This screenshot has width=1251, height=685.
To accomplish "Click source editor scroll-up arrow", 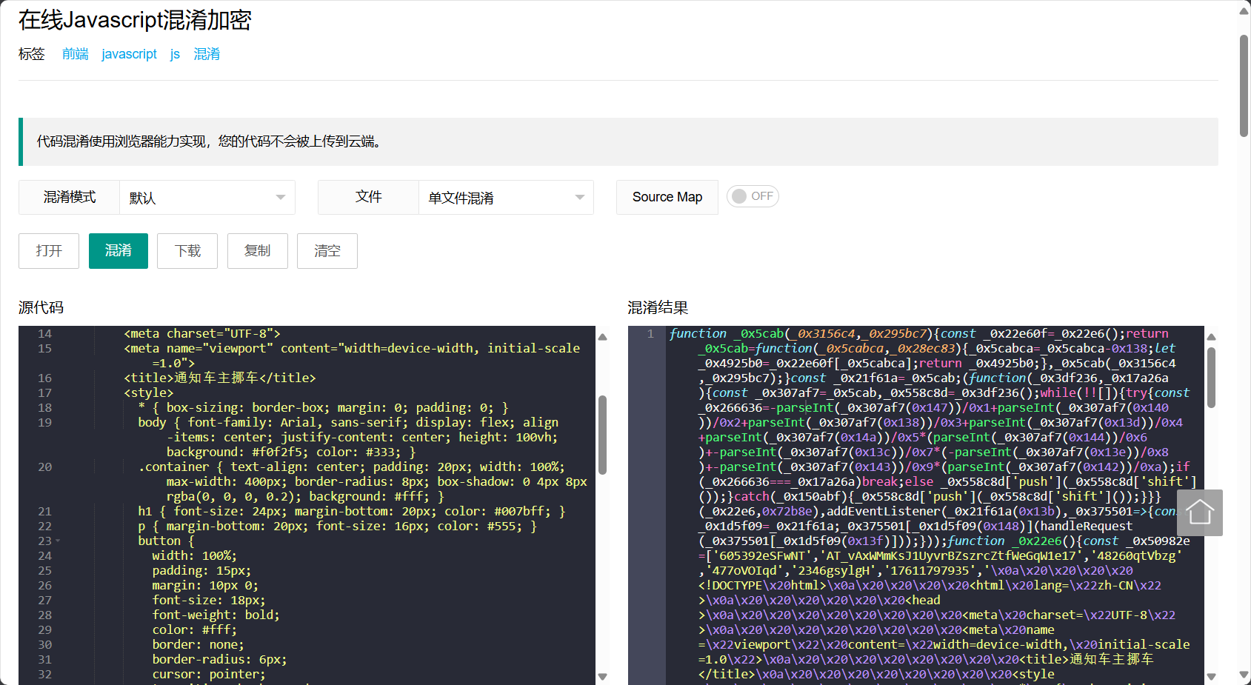I will click(603, 337).
